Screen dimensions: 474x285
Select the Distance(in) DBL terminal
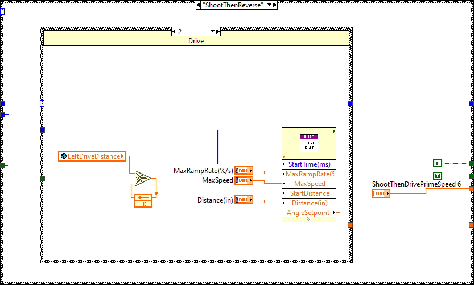[244, 200]
